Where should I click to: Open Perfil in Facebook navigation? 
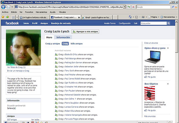34,23
